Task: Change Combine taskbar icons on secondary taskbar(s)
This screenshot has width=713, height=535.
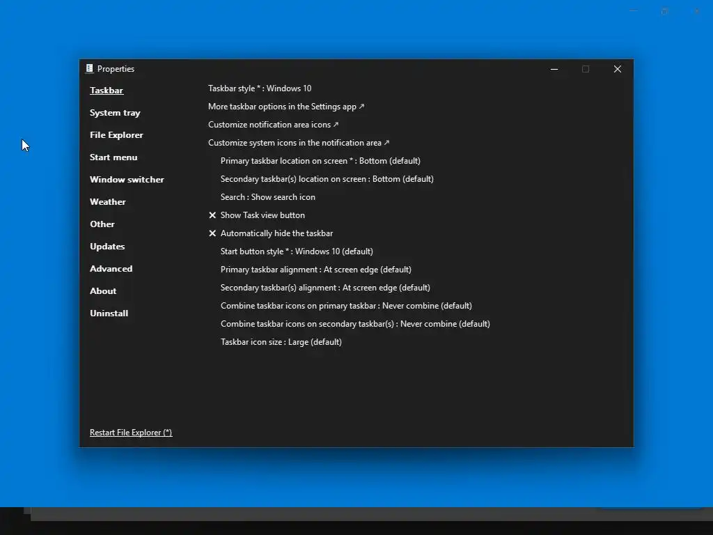Action: [x=355, y=324]
